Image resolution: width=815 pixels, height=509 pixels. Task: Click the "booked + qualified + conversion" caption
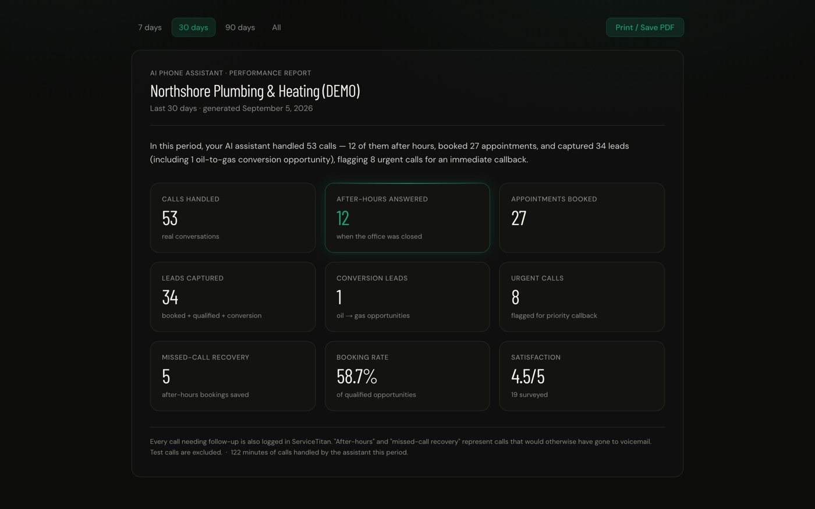(x=212, y=315)
